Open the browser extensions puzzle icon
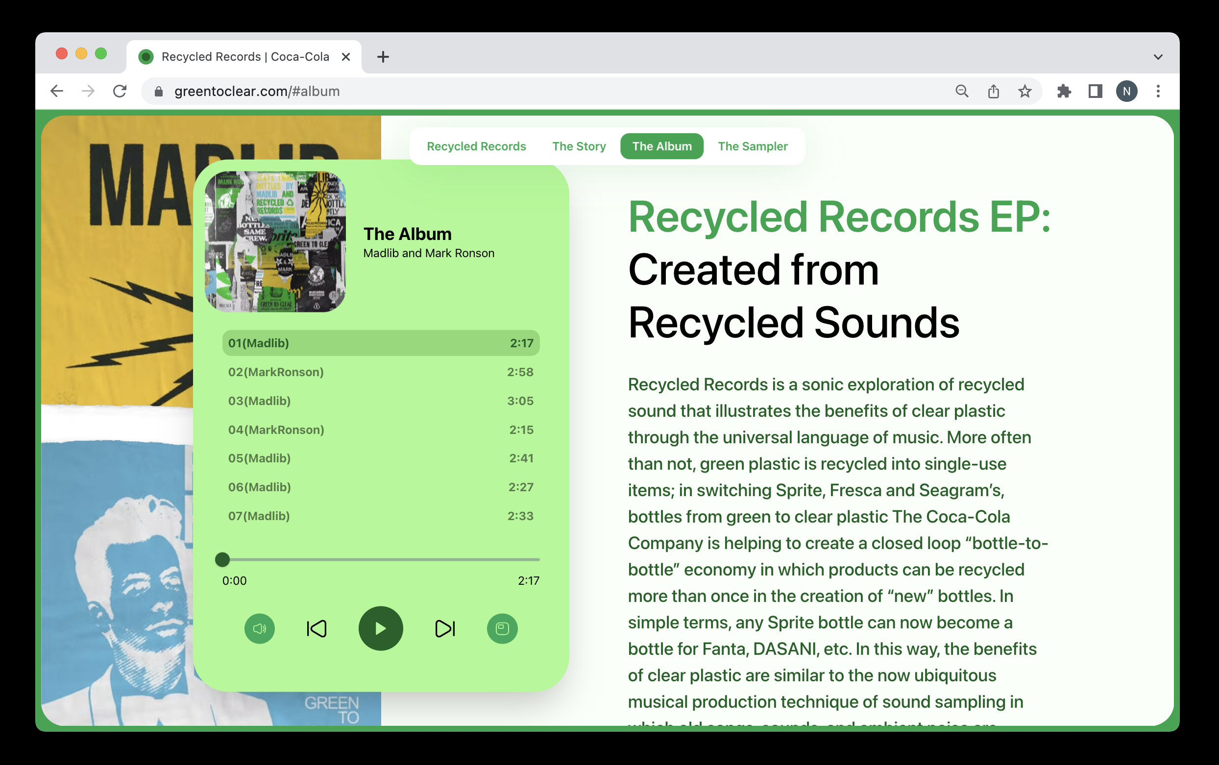1219x765 pixels. (x=1064, y=91)
